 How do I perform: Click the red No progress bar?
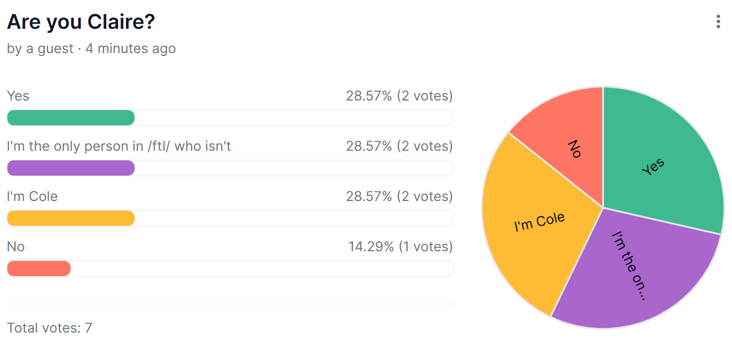pos(39,269)
